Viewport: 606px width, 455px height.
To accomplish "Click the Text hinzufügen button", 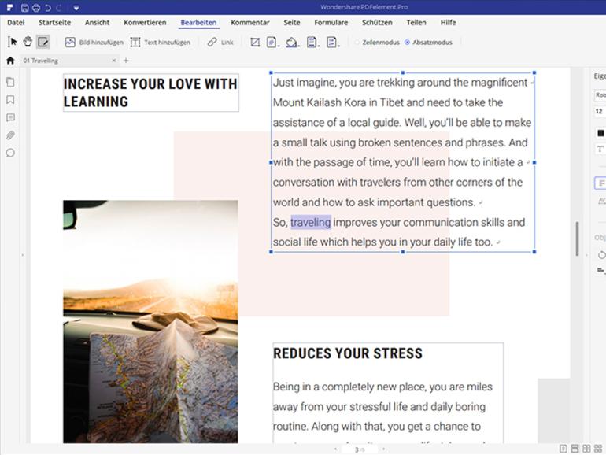I will click(x=160, y=43).
